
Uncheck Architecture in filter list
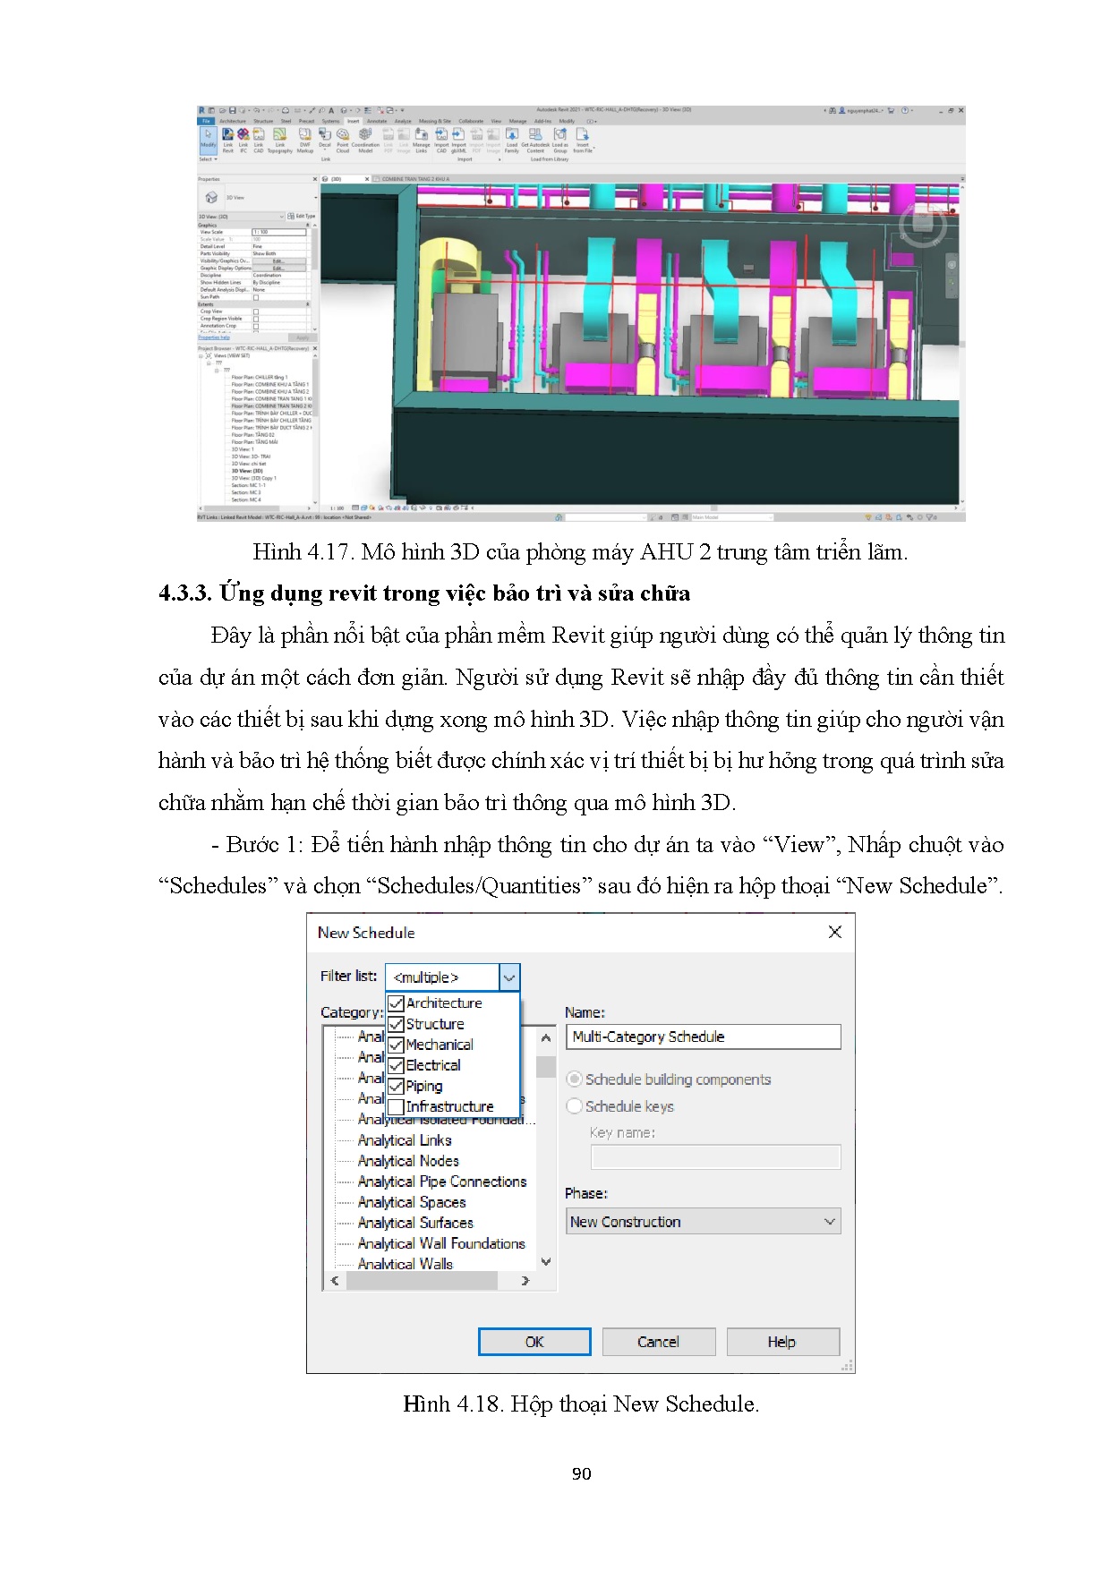tap(396, 1003)
